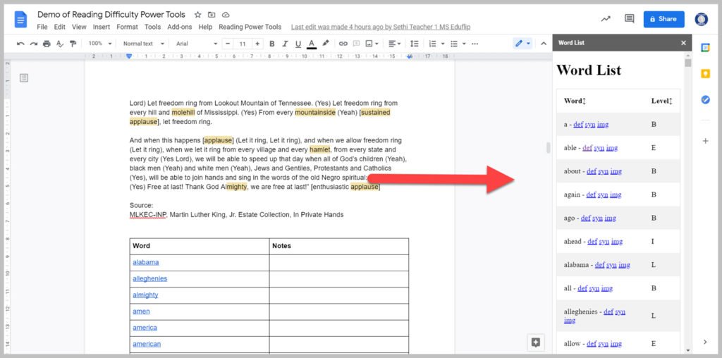Image resolution: width=722 pixels, height=358 pixels.
Task: Open the 'almighty' link in the document table
Action: [x=145, y=295]
